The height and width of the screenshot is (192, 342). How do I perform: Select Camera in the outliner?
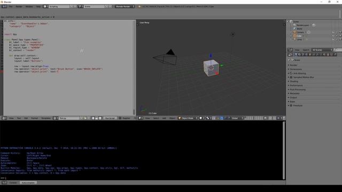300,32
